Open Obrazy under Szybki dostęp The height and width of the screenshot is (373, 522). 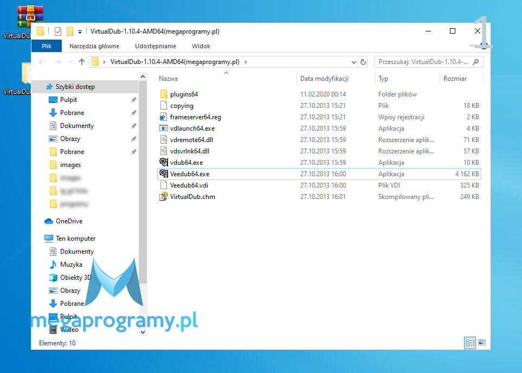[x=70, y=139]
